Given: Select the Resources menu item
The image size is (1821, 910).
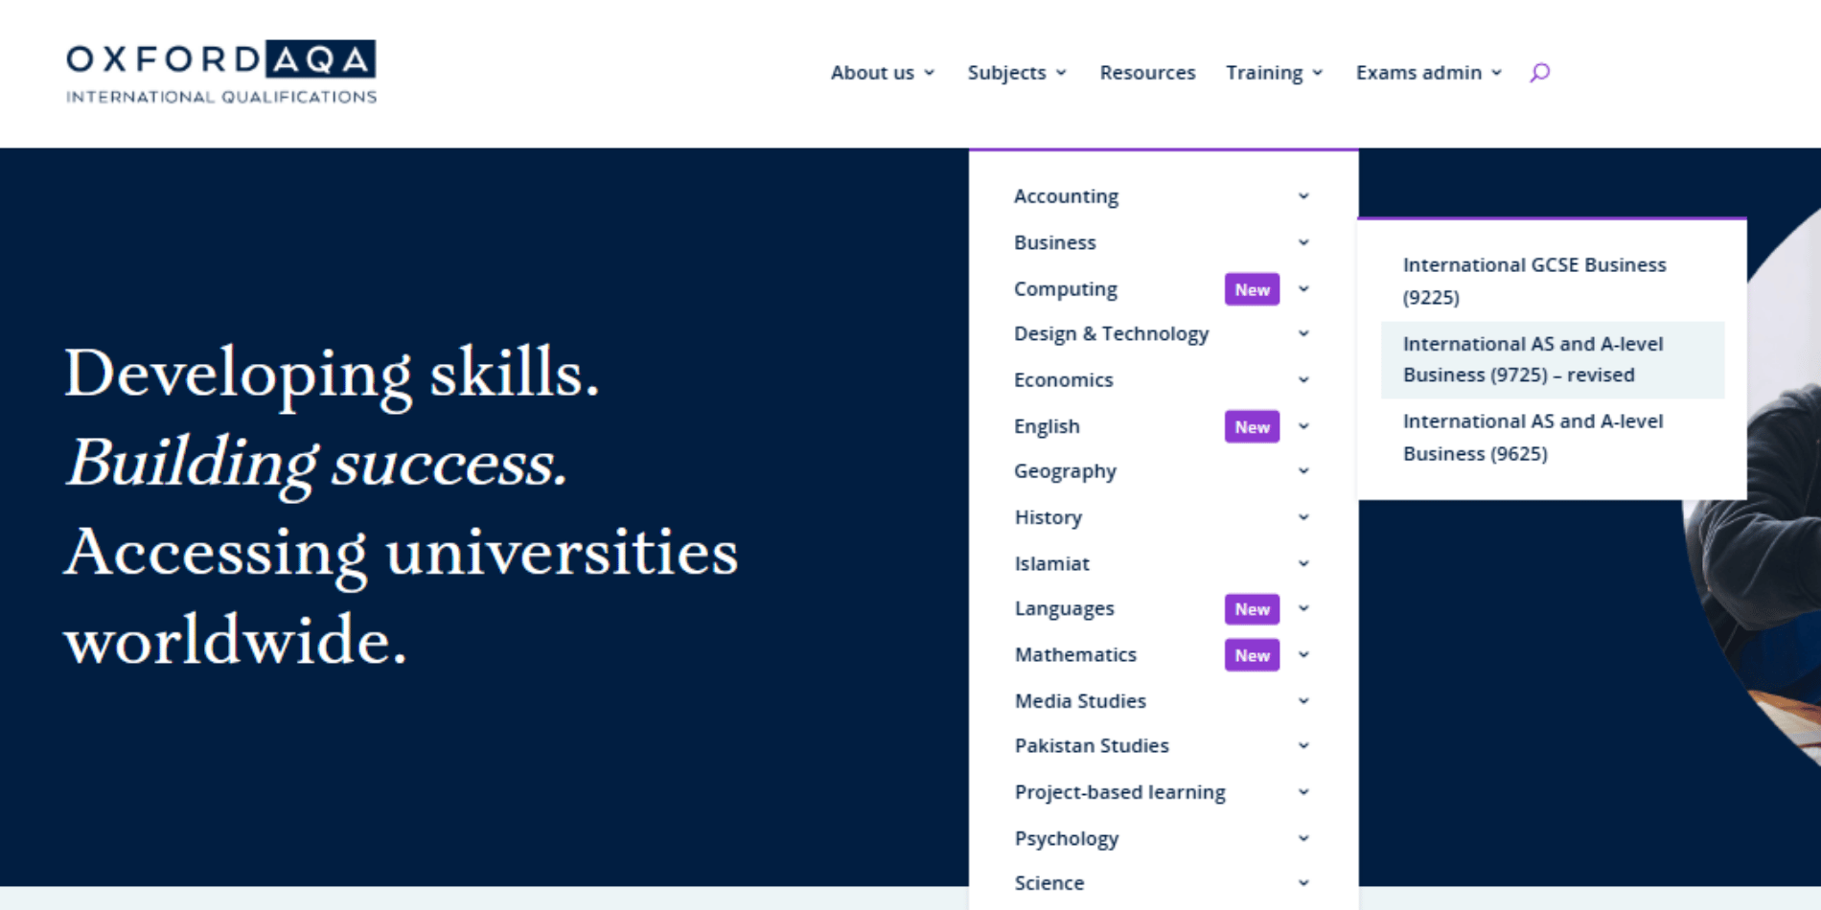Looking at the screenshot, I should (x=1147, y=73).
